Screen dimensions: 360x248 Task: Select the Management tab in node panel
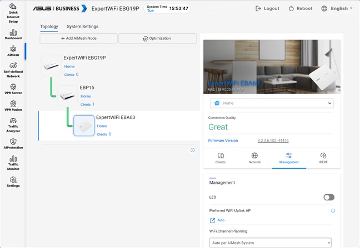tap(289, 158)
